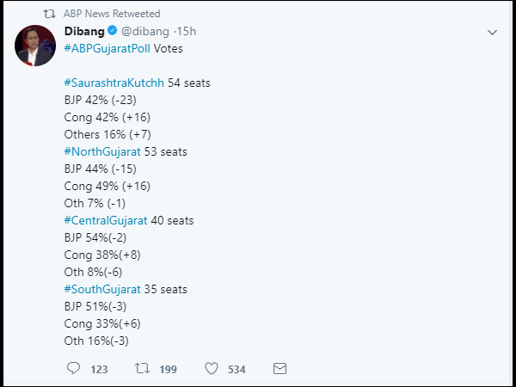
Task: Click the @dibang handle
Action: [x=146, y=32]
